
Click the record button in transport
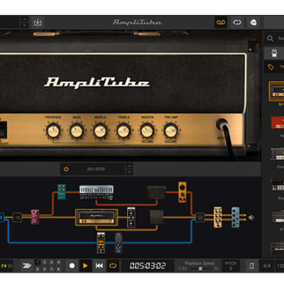coord(72,266)
